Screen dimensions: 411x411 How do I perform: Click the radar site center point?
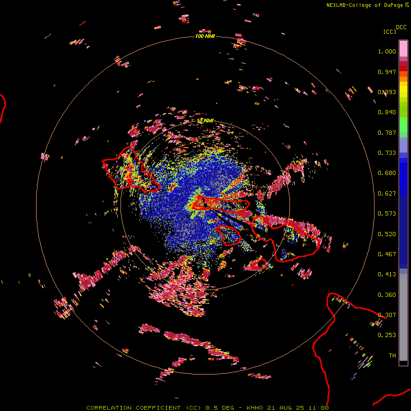click(x=205, y=205)
